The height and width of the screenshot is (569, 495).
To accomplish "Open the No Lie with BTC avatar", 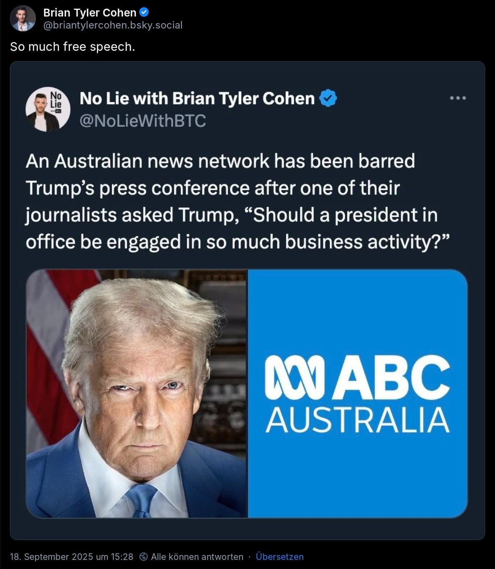I will coord(48,109).
